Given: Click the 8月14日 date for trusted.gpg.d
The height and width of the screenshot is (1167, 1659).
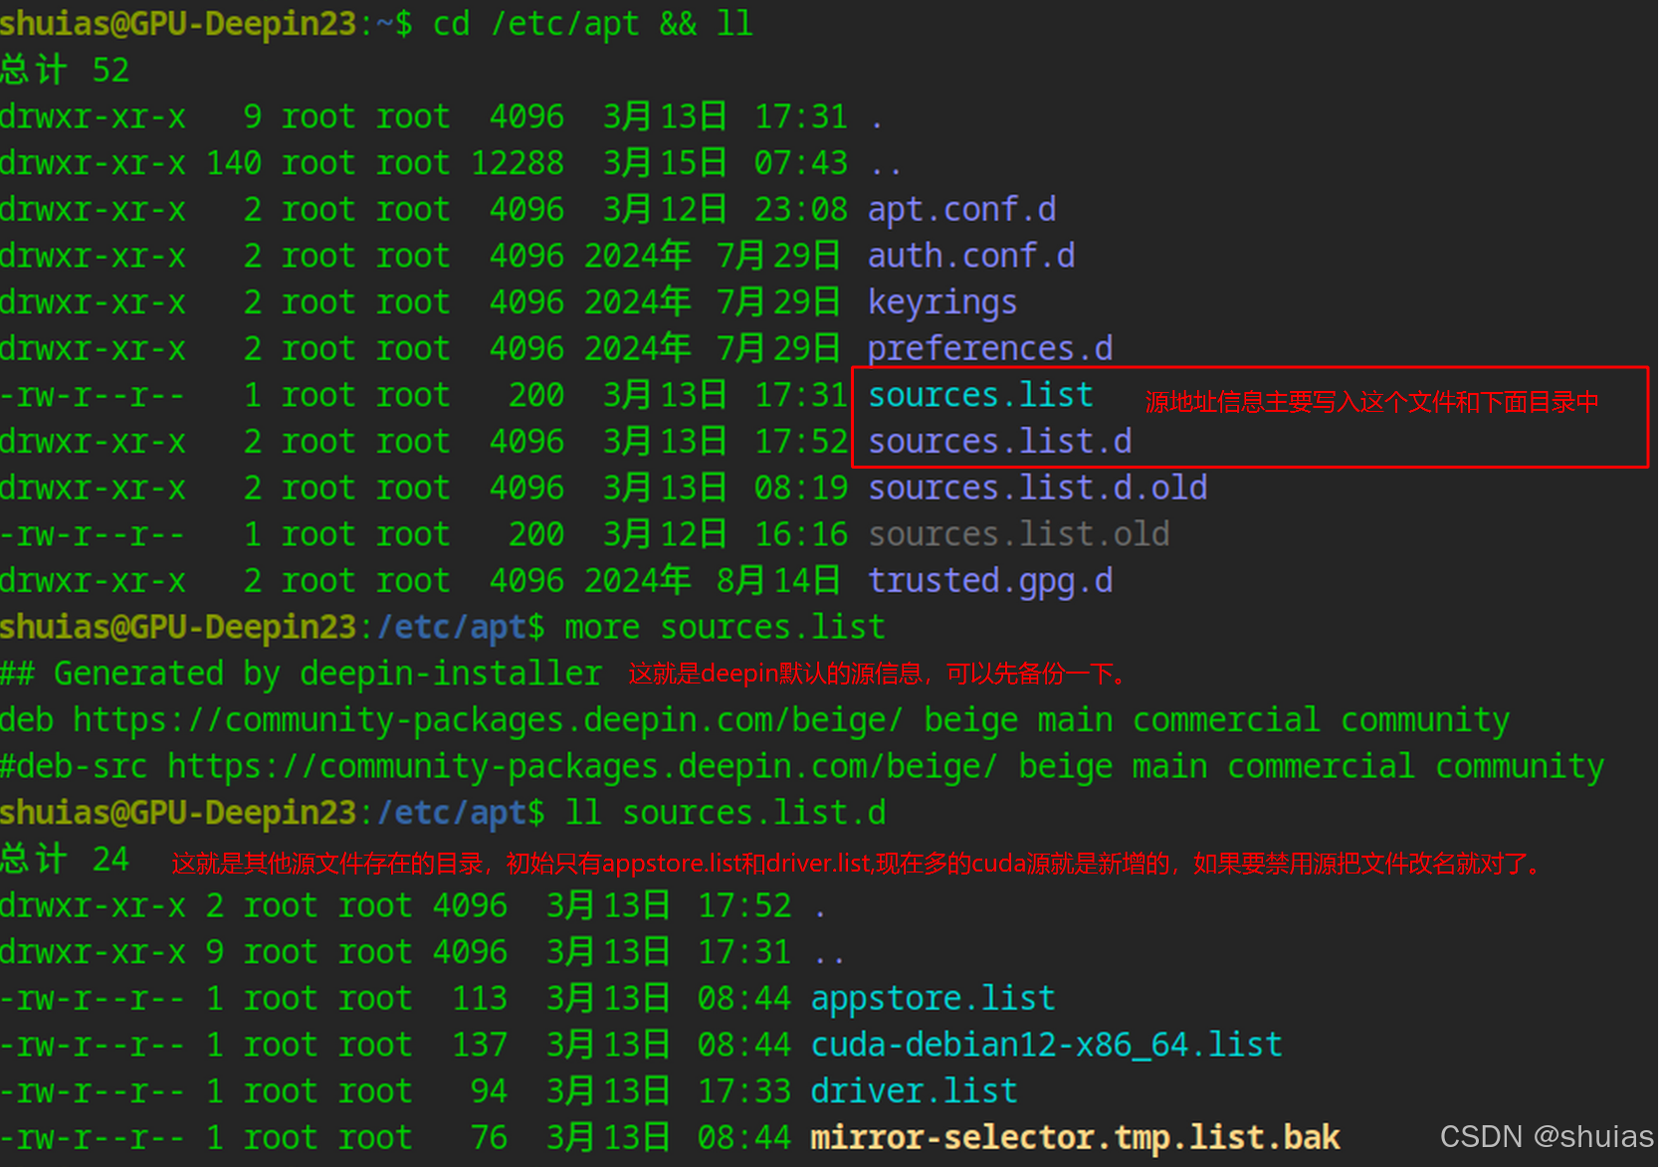Looking at the screenshot, I should 778,581.
